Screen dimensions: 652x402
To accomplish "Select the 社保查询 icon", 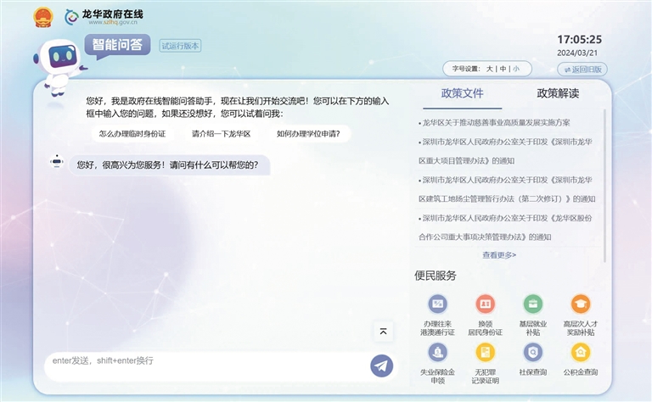I will click(532, 352).
